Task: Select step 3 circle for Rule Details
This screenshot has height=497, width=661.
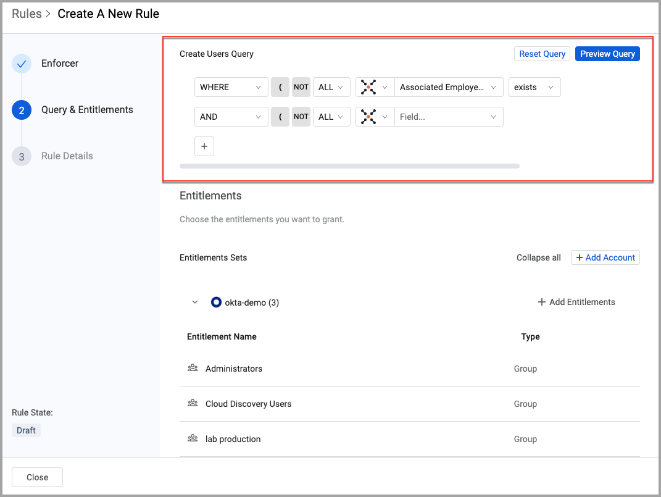Action: [x=22, y=156]
